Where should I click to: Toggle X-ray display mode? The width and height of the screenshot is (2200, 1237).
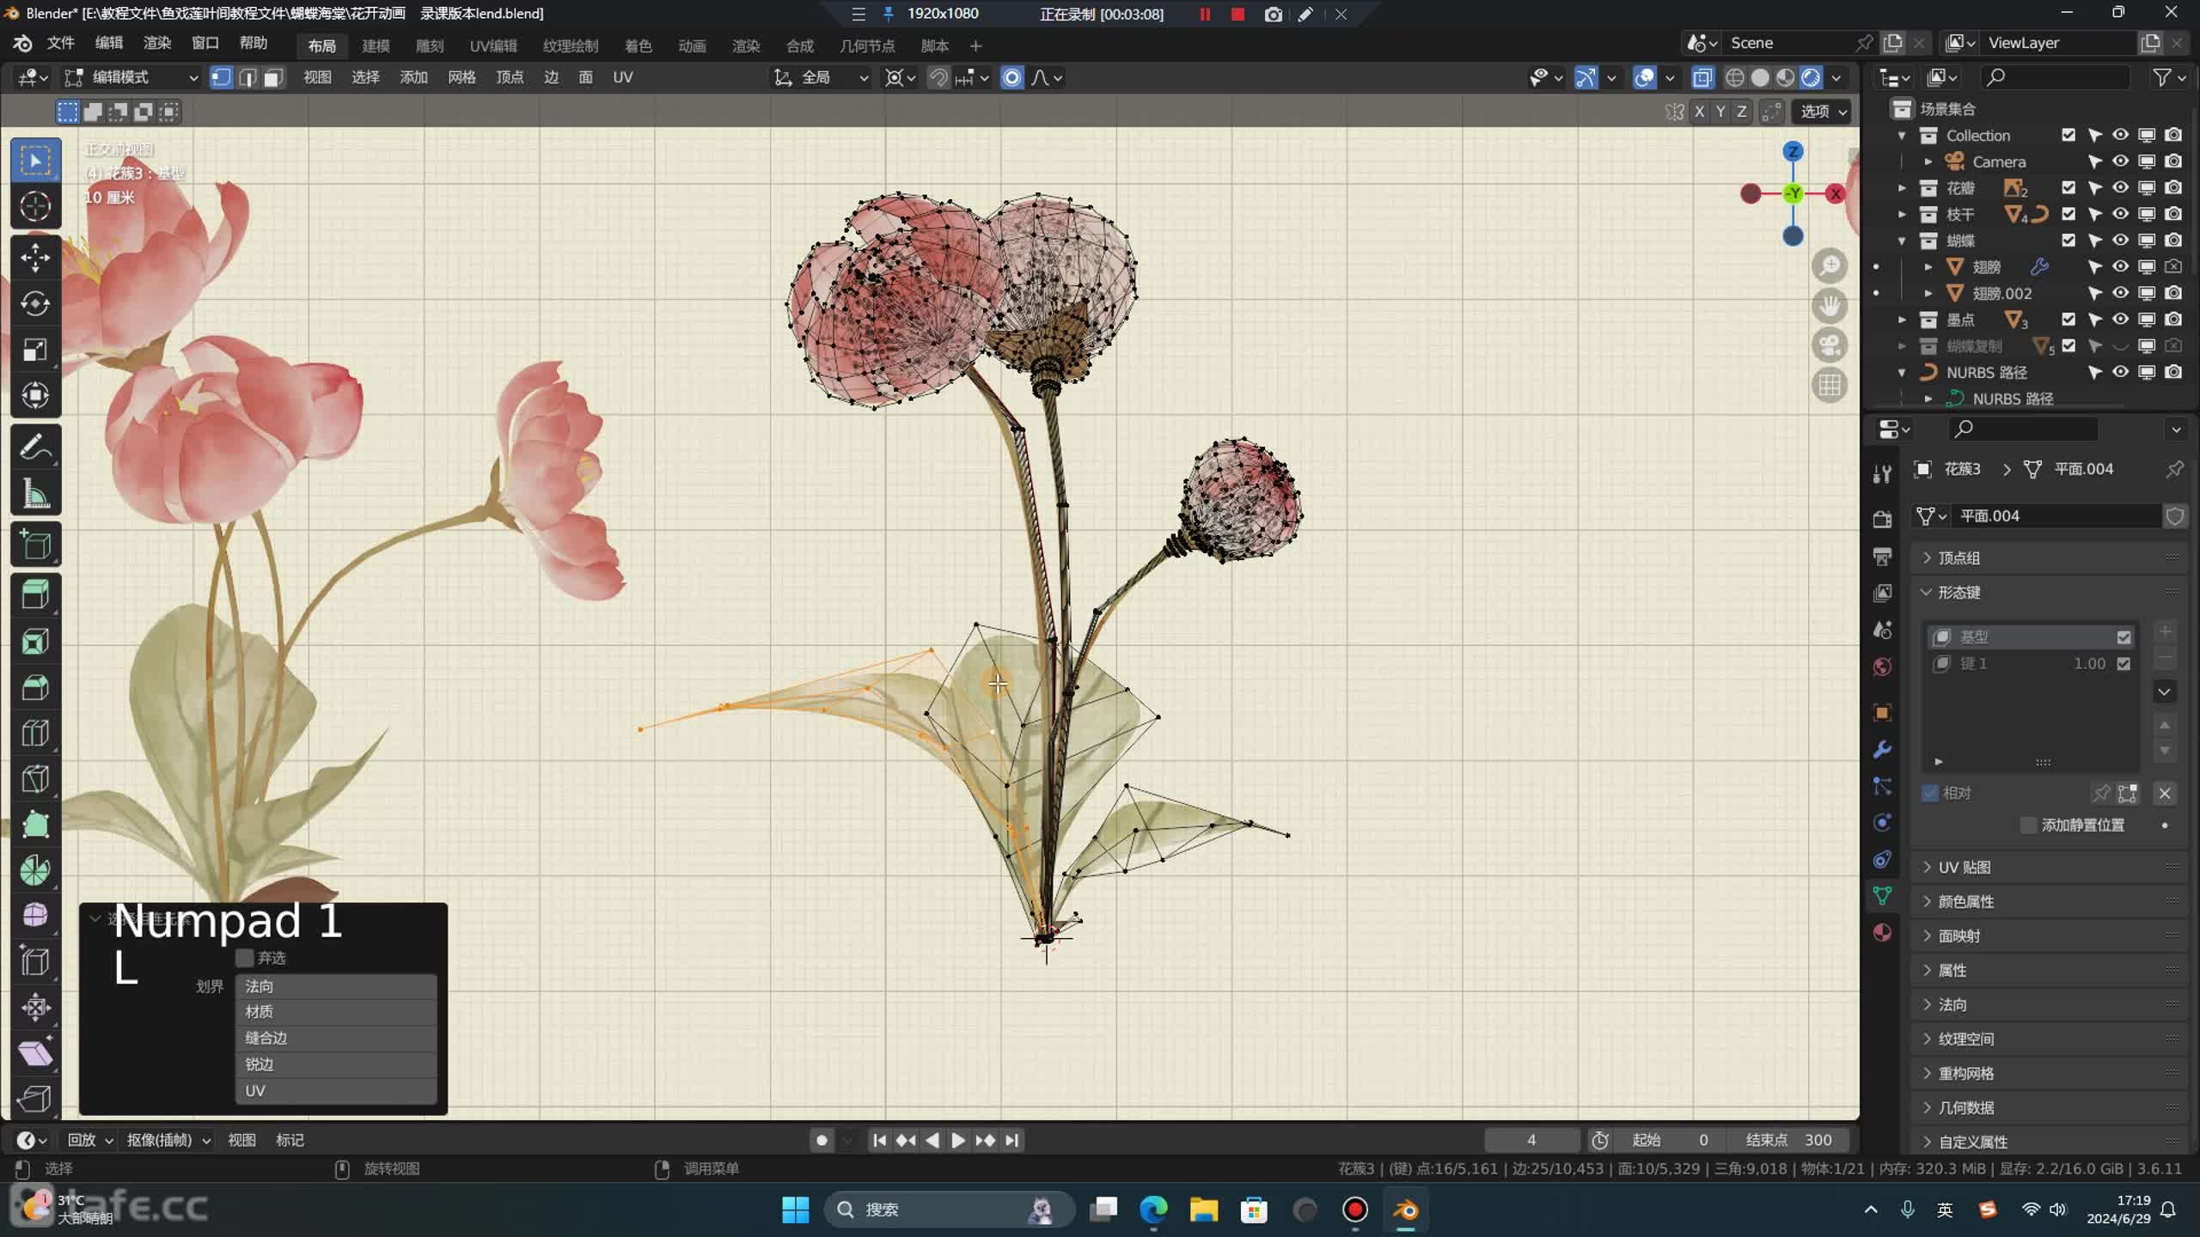pos(1702,77)
